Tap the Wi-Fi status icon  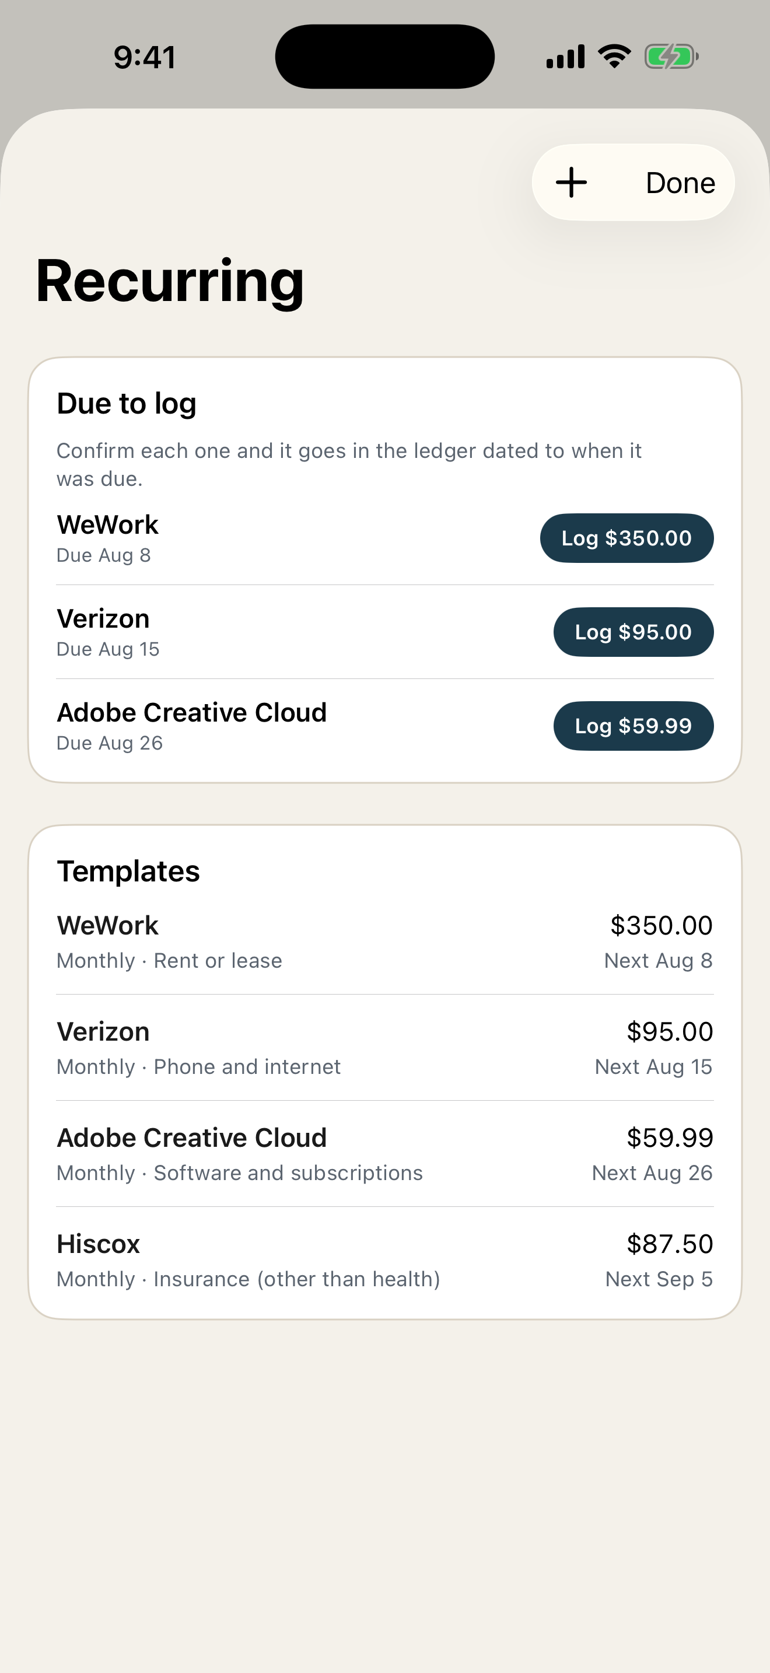pos(614,57)
